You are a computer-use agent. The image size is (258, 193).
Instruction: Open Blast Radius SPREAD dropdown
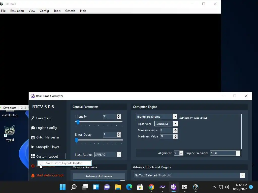tap(119, 155)
